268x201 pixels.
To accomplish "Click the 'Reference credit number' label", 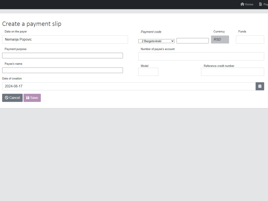I will pos(219,66).
